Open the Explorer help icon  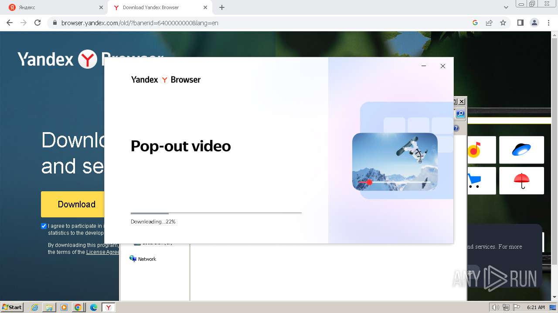click(456, 129)
